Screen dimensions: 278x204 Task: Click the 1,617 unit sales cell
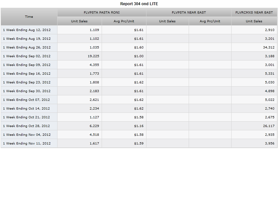point(80,144)
